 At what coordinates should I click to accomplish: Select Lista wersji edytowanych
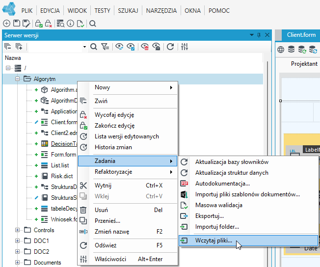pyautogui.click(x=128, y=136)
